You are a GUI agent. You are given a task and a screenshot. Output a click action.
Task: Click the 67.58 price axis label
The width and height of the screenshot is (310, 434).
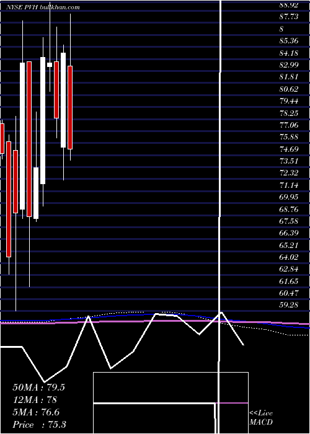tap(289, 221)
